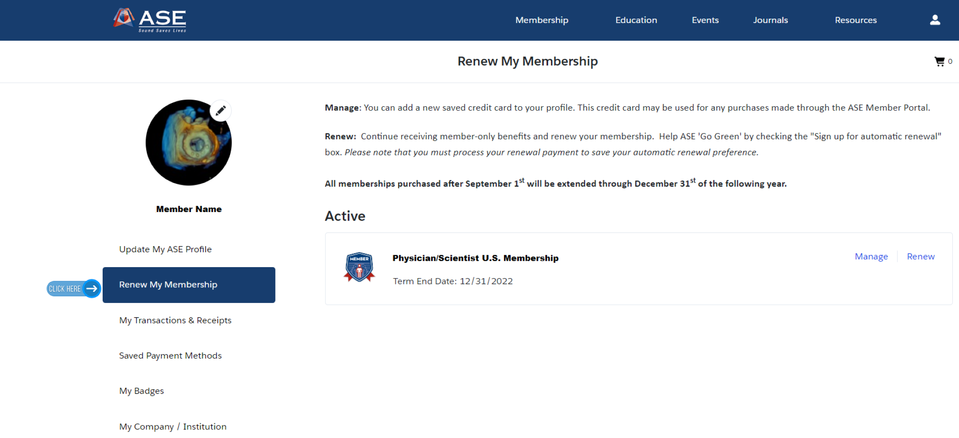Open Saved Payment Methods
The width and height of the screenshot is (959, 438).
[170, 356]
